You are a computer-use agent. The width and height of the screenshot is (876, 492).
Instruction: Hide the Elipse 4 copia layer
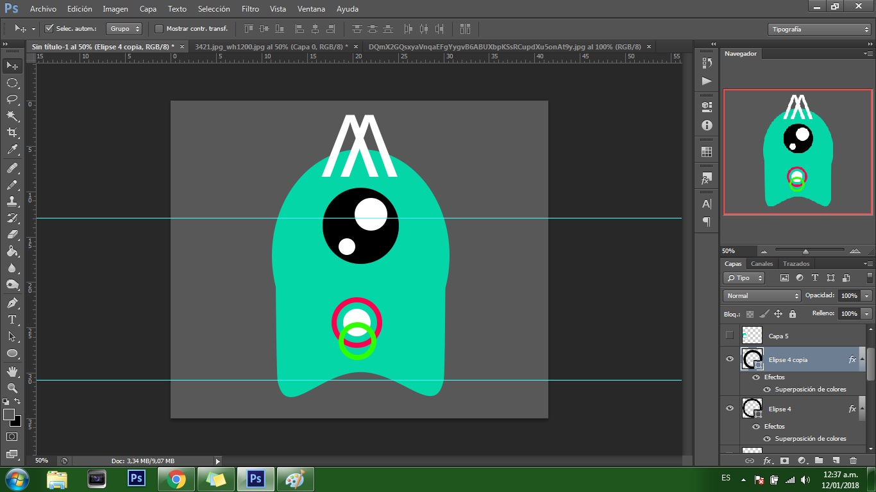pos(730,359)
